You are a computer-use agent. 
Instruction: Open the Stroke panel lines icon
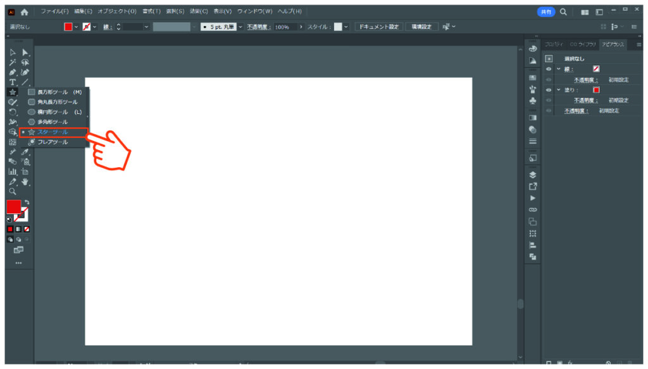(x=533, y=141)
